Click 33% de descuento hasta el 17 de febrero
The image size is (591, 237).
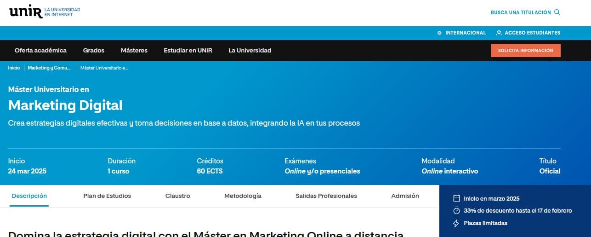coord(518,211)
